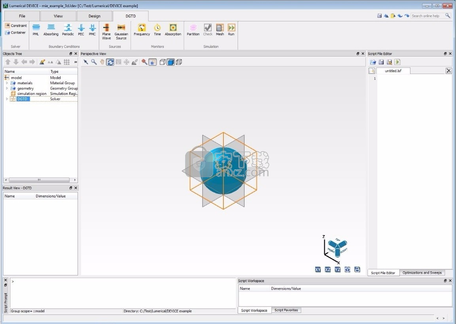The width and height of the screenshot is (456, 324).
Task: Toggle the wireframe cube view mode
Action: click(179, 62)
